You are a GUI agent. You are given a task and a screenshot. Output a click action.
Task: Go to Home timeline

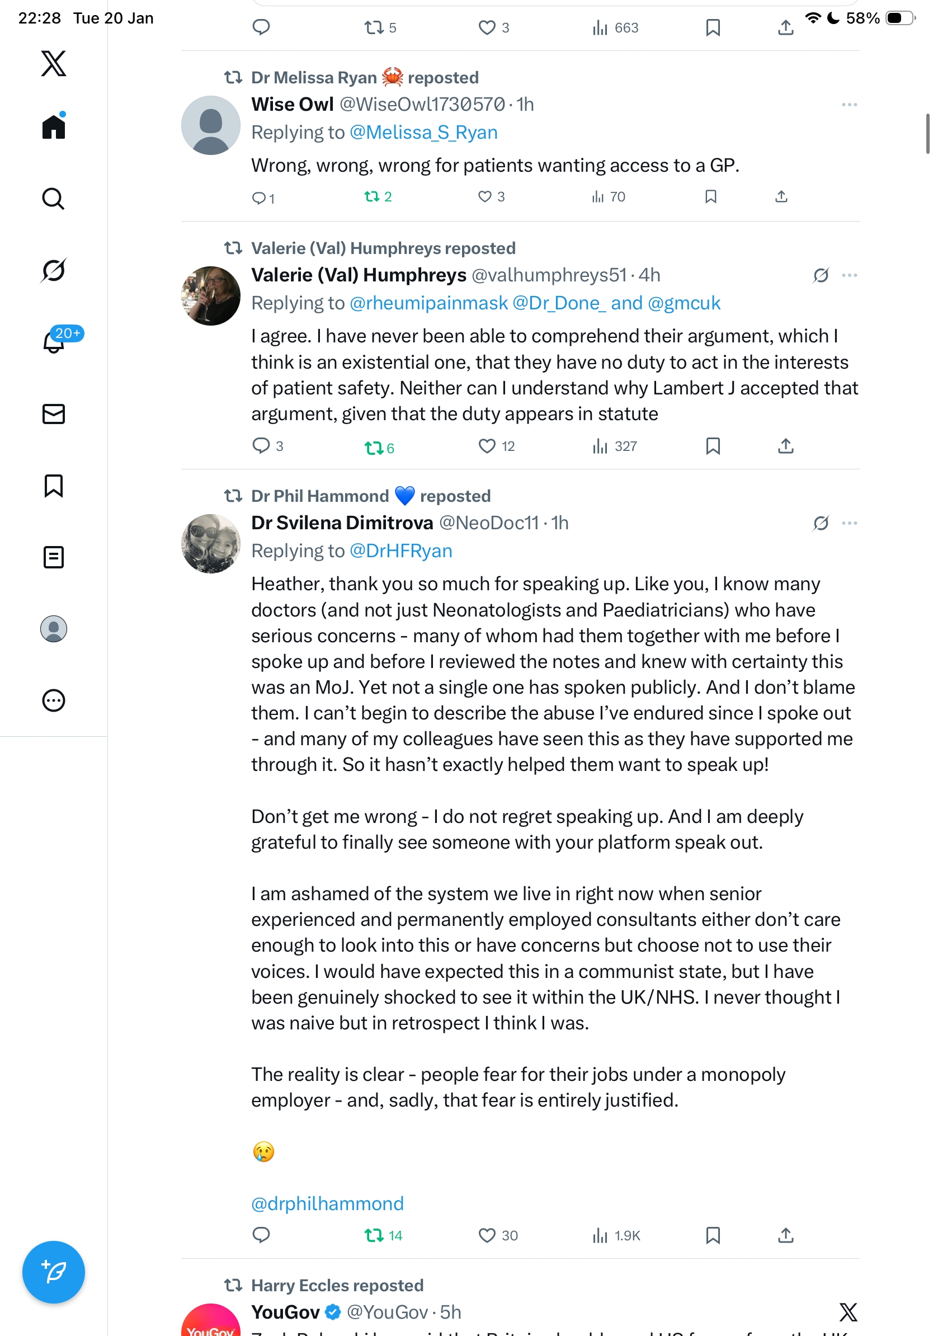coord(54,127)
